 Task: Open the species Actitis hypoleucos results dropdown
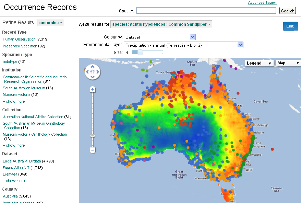(x=160, y=24)
